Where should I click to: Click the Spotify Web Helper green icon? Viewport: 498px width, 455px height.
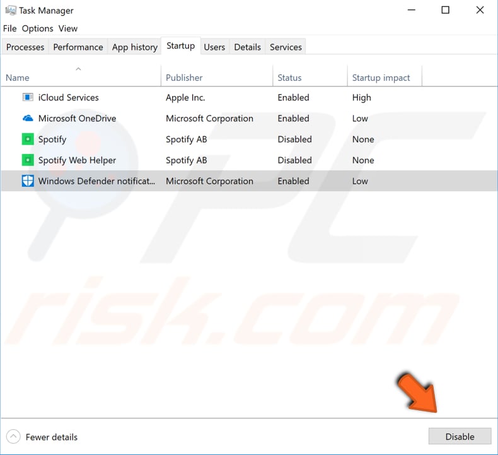pos(28,160)
